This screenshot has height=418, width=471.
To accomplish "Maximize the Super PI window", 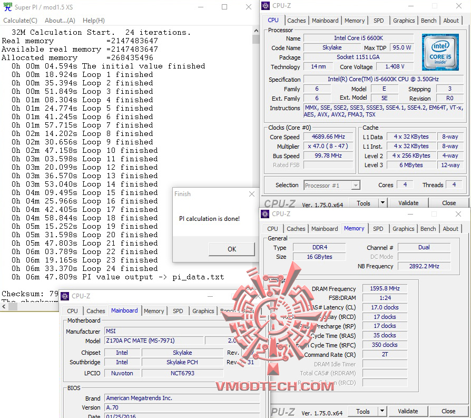I will click(224, 7).
